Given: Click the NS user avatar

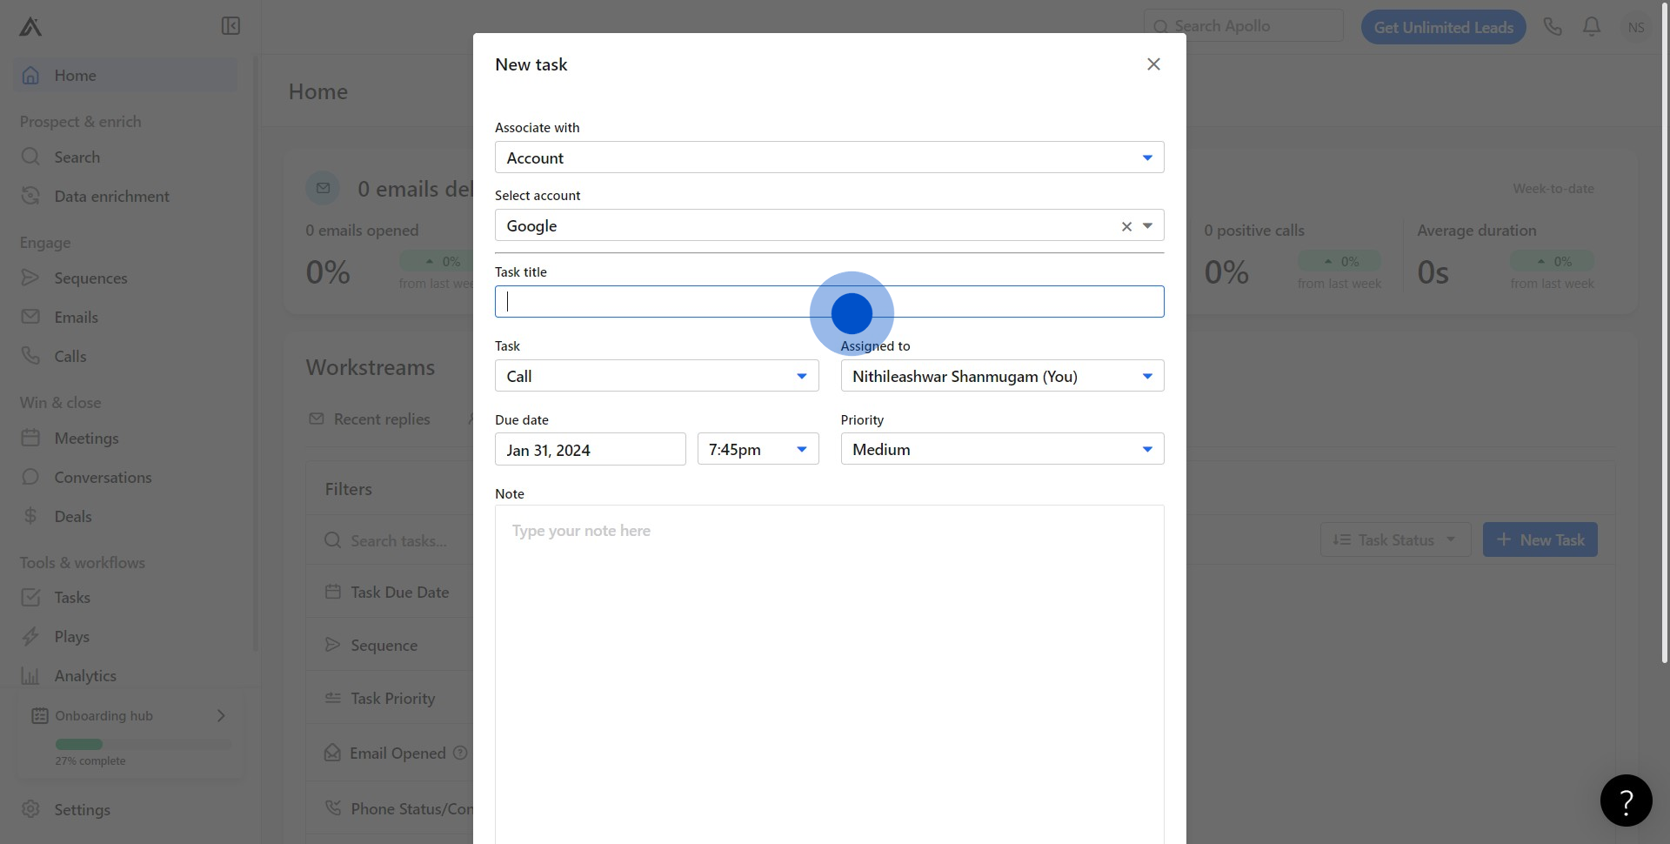Looking at the screenshot, I should click(x=1635, y=27).
